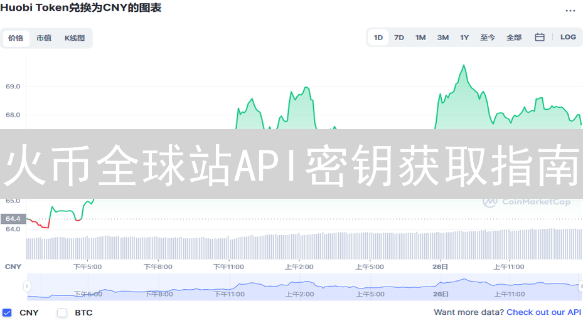
Task: Click the 68.0 axis value
Action: coord(13,115)
